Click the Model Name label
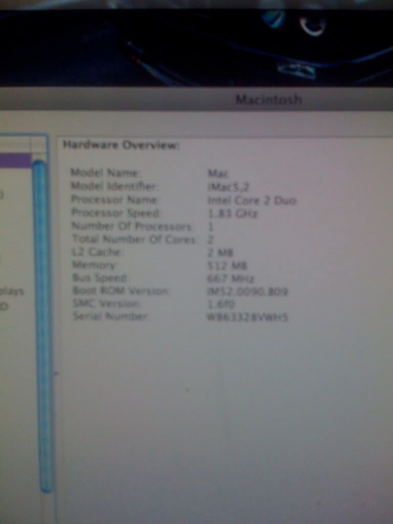 click(x=105, y=173)
